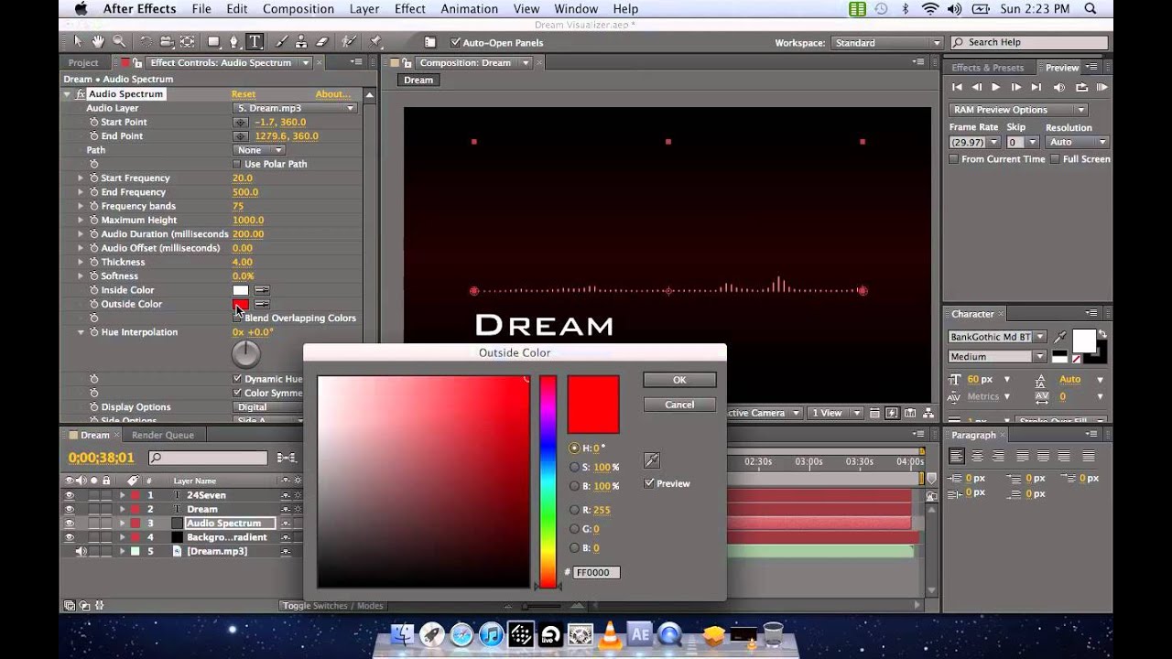The height and width of the screenshot is (659, 1172).
Task: Open the Animation menu
Action: [468, 9]
